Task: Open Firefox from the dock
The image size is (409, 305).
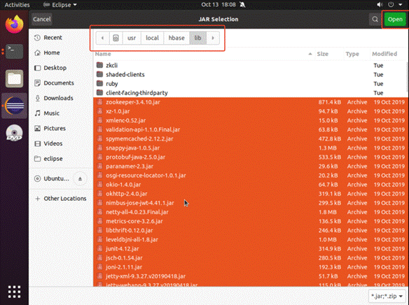Action: (14, 24)
